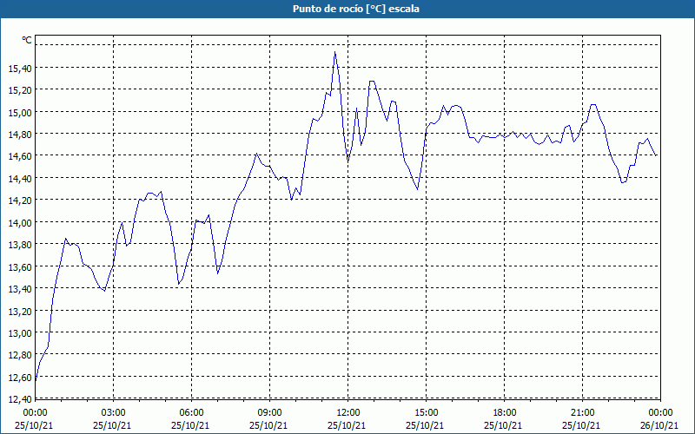Click the 13,00 y-axis value
This screenshot has width=695, height=434.
[19, 333]
